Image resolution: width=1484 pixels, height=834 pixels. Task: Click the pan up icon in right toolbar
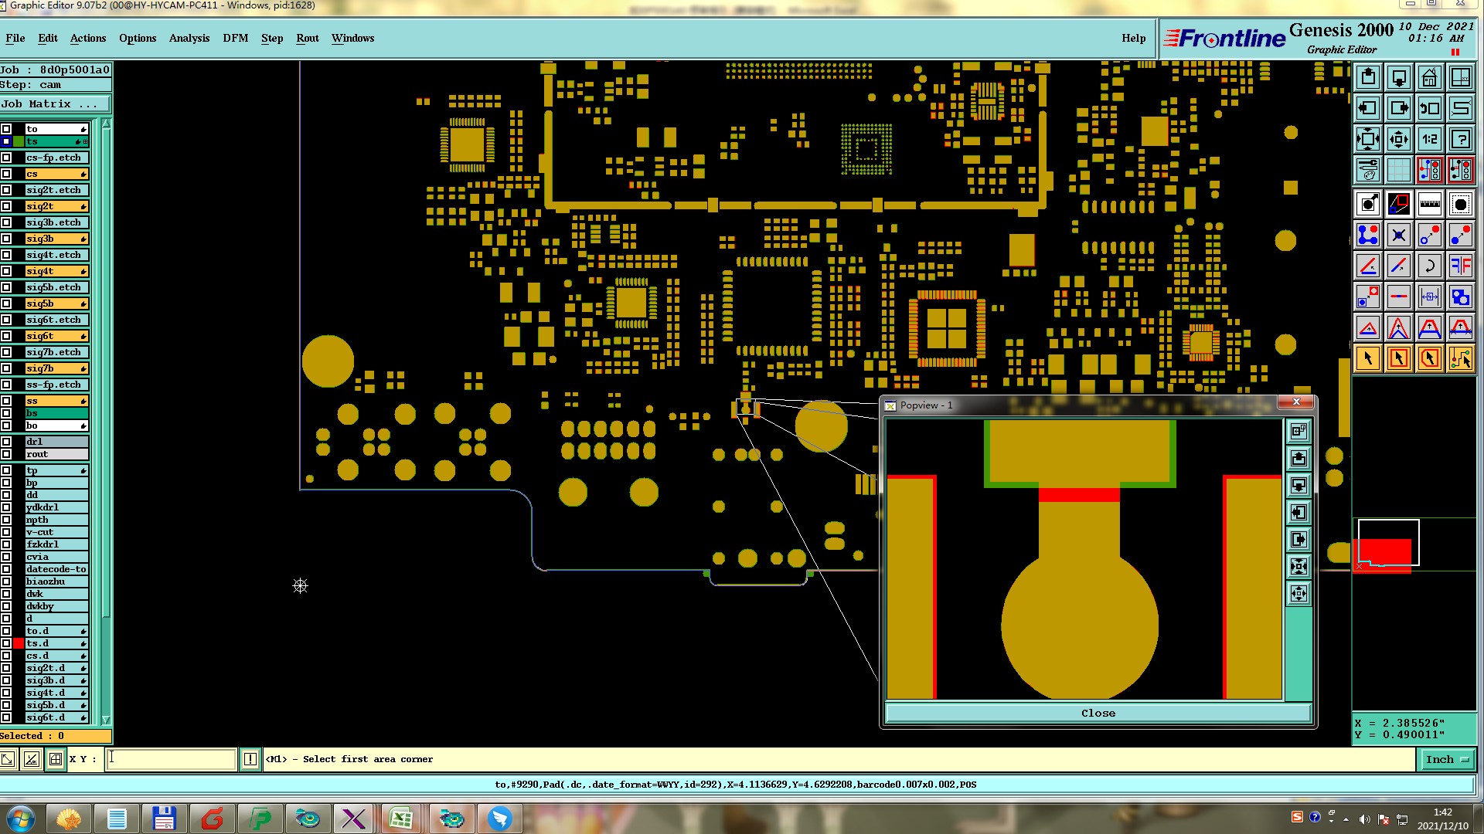(1368, 77)
